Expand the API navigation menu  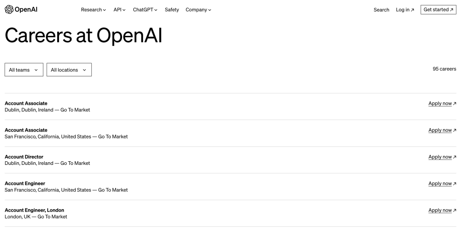119,10
